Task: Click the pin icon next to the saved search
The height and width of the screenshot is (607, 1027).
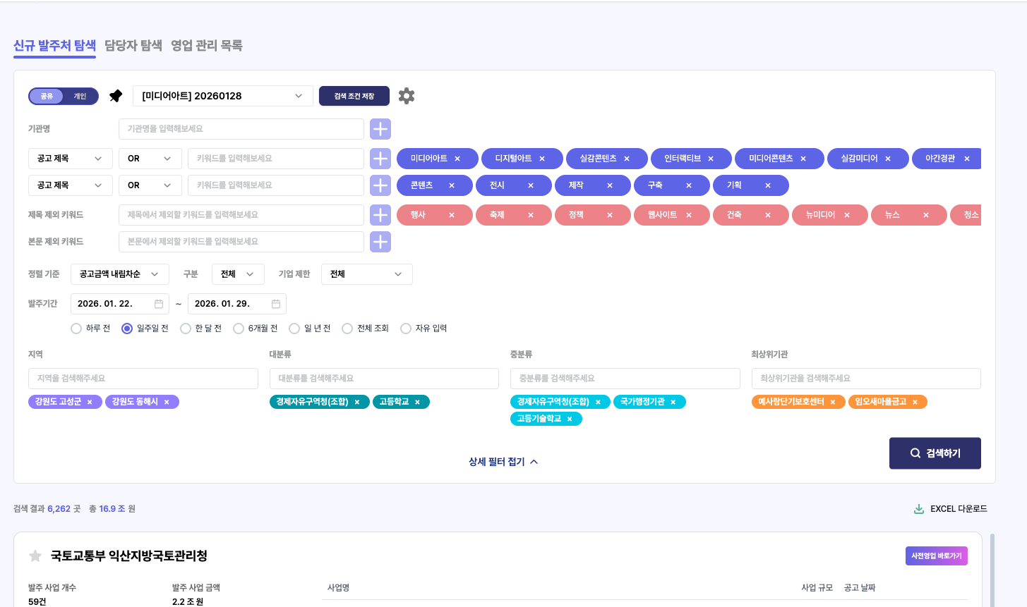Action: coord(115,96)
